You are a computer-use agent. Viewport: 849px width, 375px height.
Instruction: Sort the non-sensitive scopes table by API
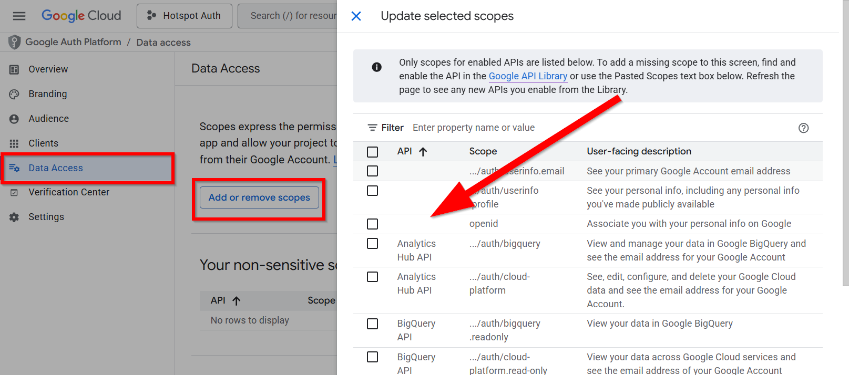pos(237,301)
